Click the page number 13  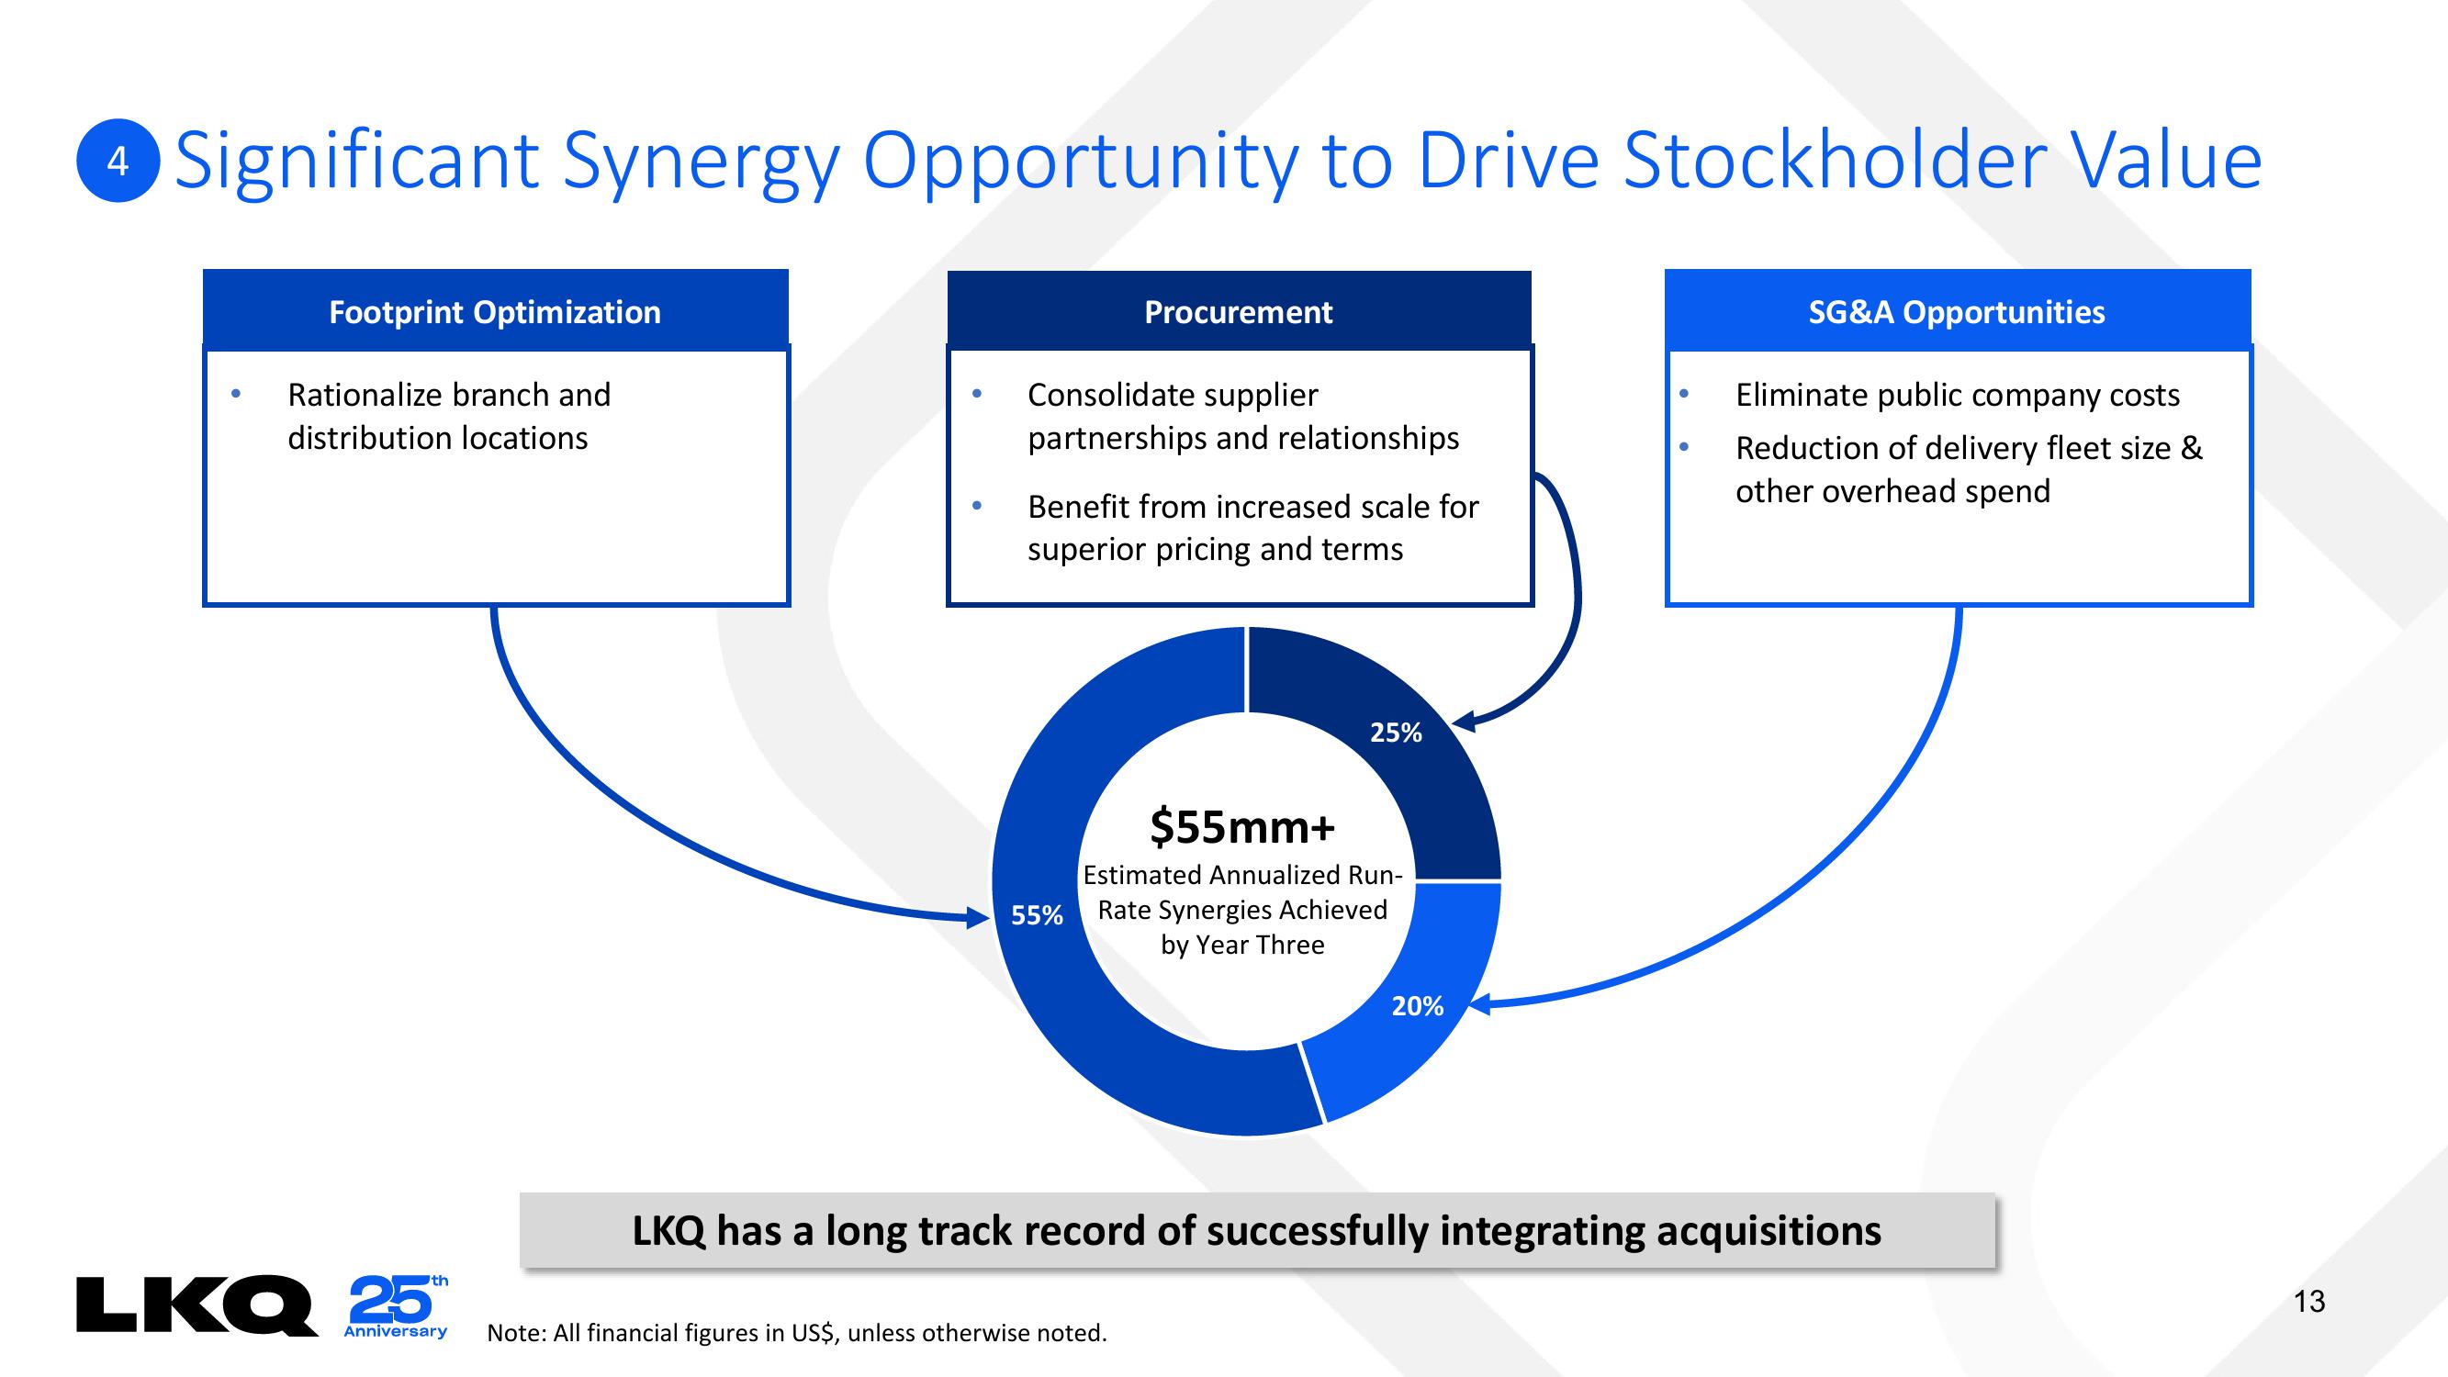[x=2309, y=1301]
